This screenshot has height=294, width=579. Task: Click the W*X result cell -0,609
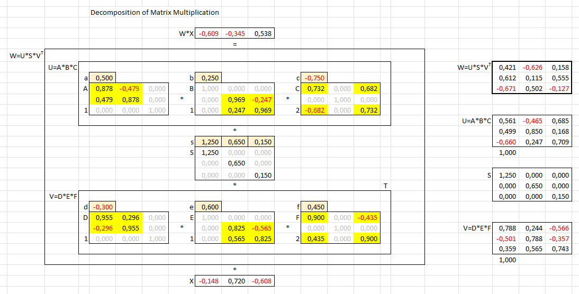coord(209,34)
